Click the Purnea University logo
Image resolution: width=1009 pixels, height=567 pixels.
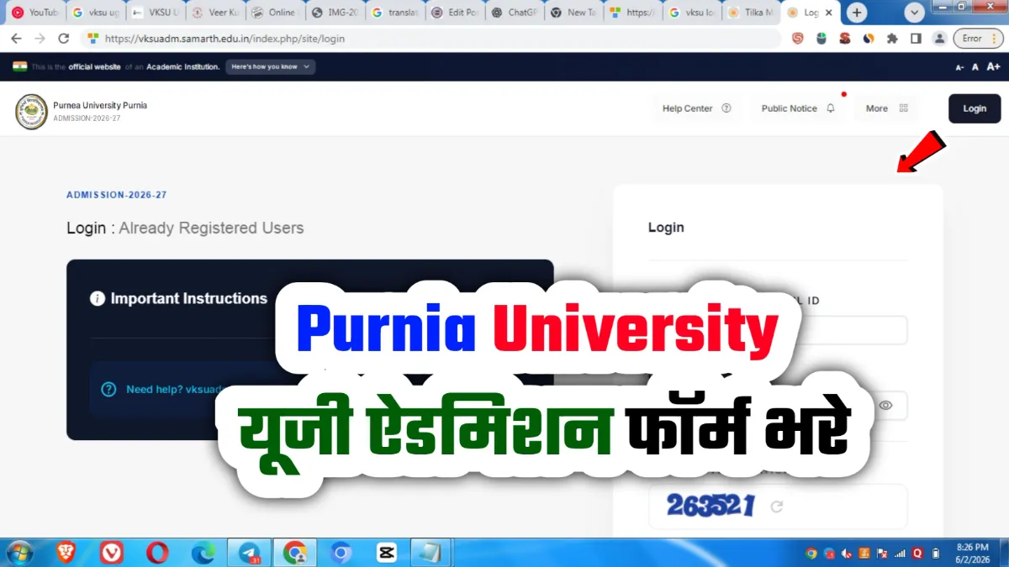click(x=31, y=112)
